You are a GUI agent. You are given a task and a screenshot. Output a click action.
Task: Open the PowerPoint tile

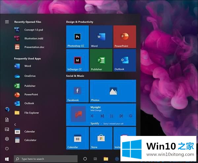click(x=125, y=37)
